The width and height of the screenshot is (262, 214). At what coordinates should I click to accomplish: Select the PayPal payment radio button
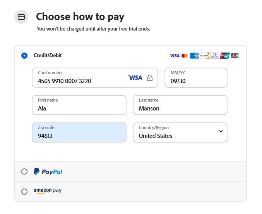(24, 172)
